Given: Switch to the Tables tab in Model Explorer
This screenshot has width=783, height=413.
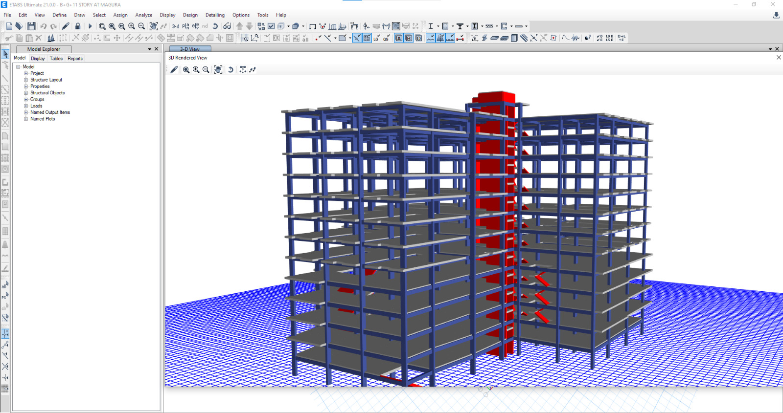Looking at the screenshot, I should (x=56, y=59).
